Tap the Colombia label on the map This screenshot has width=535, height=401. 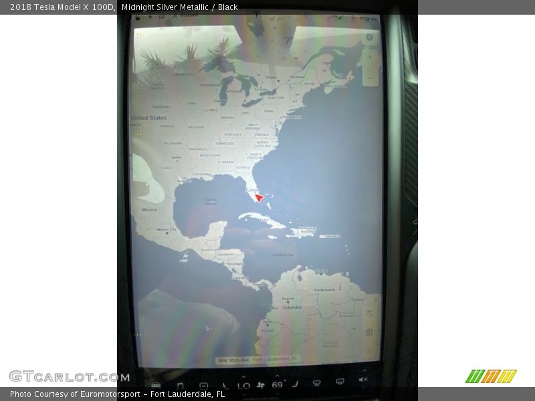click(x=292, y=307)
